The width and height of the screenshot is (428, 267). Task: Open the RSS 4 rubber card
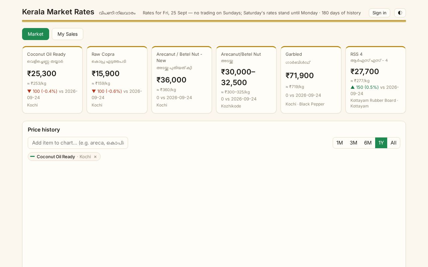tap(376, 80)
